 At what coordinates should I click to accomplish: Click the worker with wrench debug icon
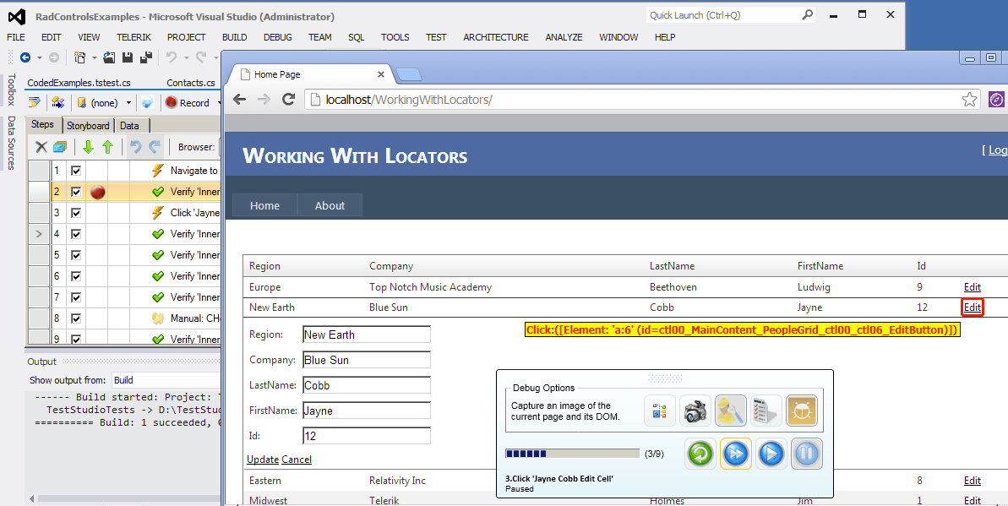tap(730, 411)
